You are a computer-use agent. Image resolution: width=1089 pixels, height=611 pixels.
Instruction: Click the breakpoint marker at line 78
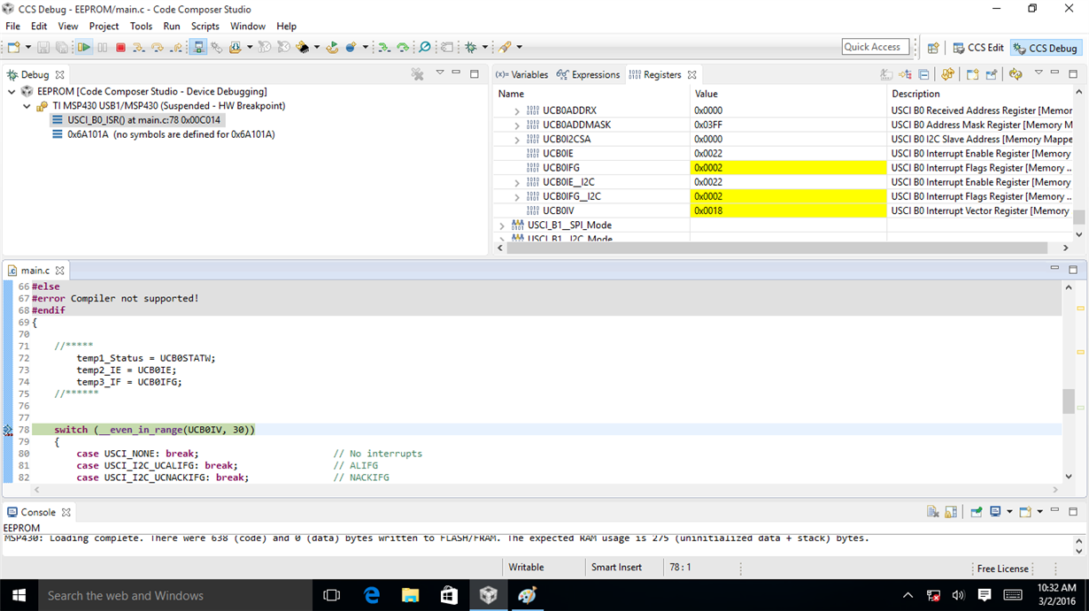point(8,430)
